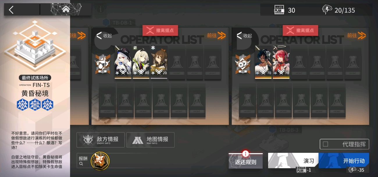
Task: Click first 撤离据点 retreat button
Action: tap(160, 30)
